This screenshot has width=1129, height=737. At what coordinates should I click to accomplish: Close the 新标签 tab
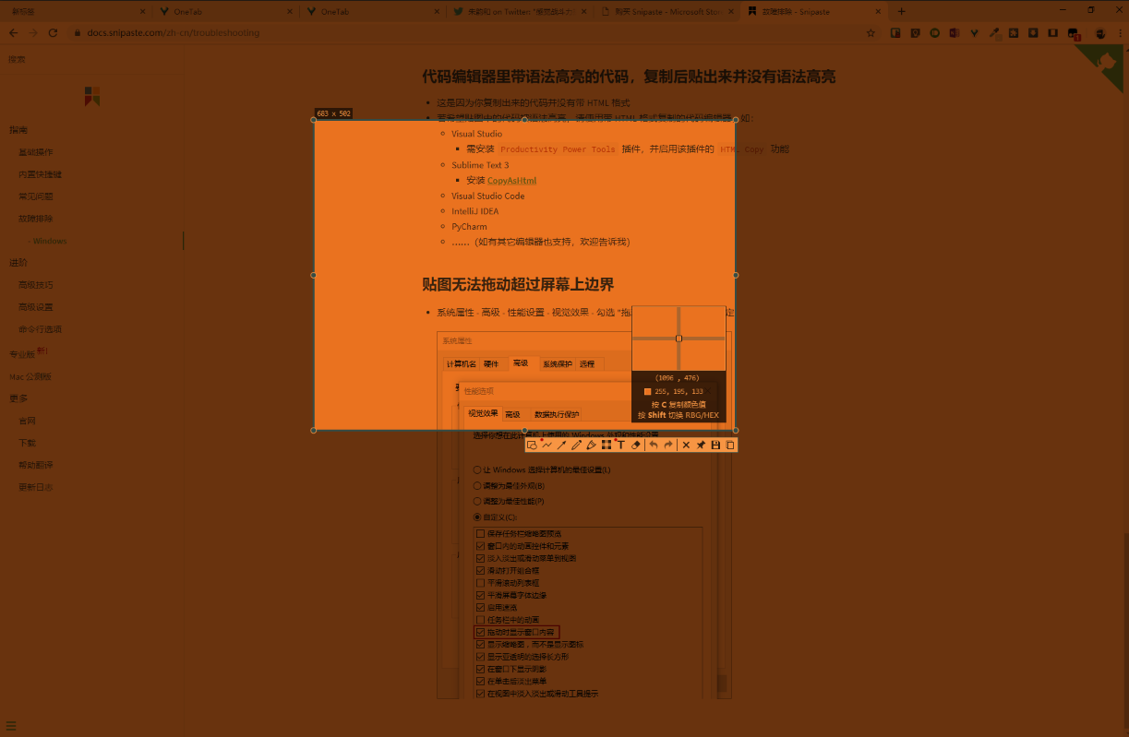pos(141,11)
